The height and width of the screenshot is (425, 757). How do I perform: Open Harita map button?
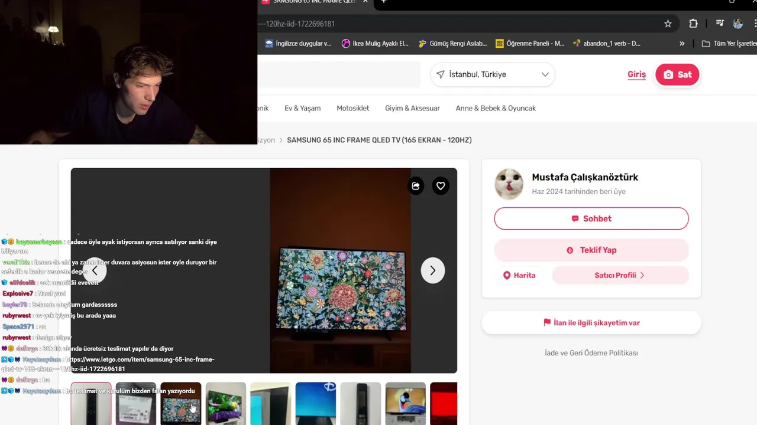click(520, 275)
